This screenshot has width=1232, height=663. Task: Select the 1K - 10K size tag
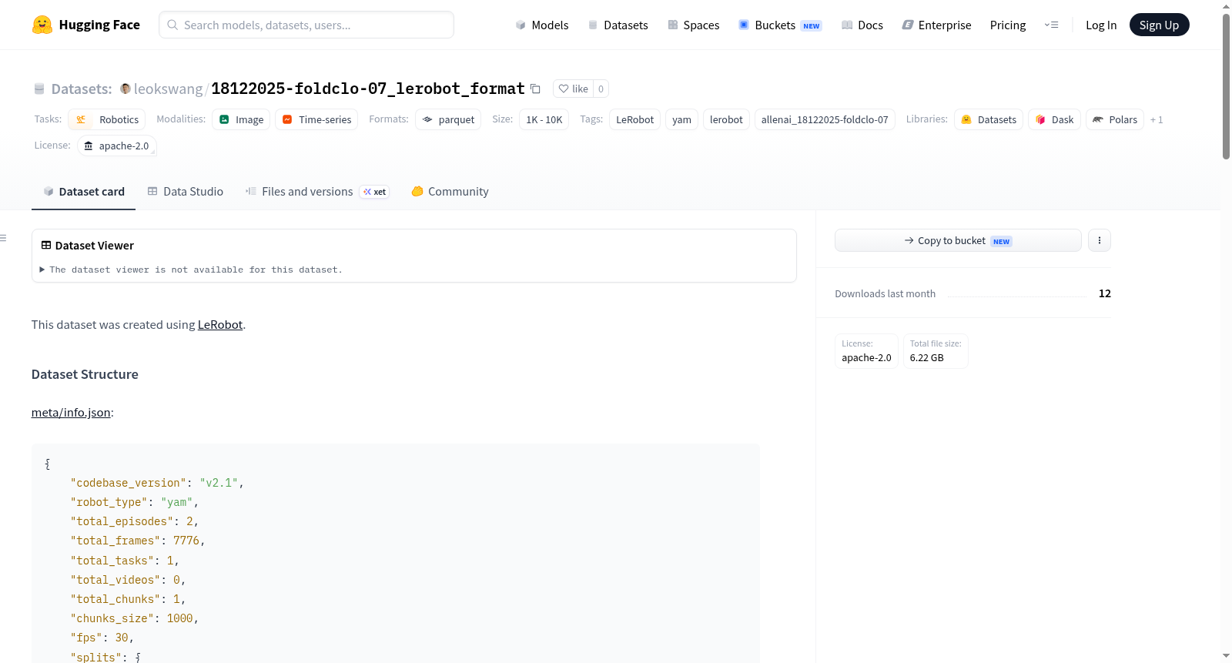544,119
